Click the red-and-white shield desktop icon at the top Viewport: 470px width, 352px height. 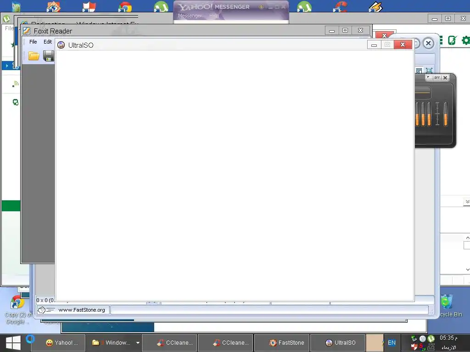pyautogui.click(x=89, y=6)
